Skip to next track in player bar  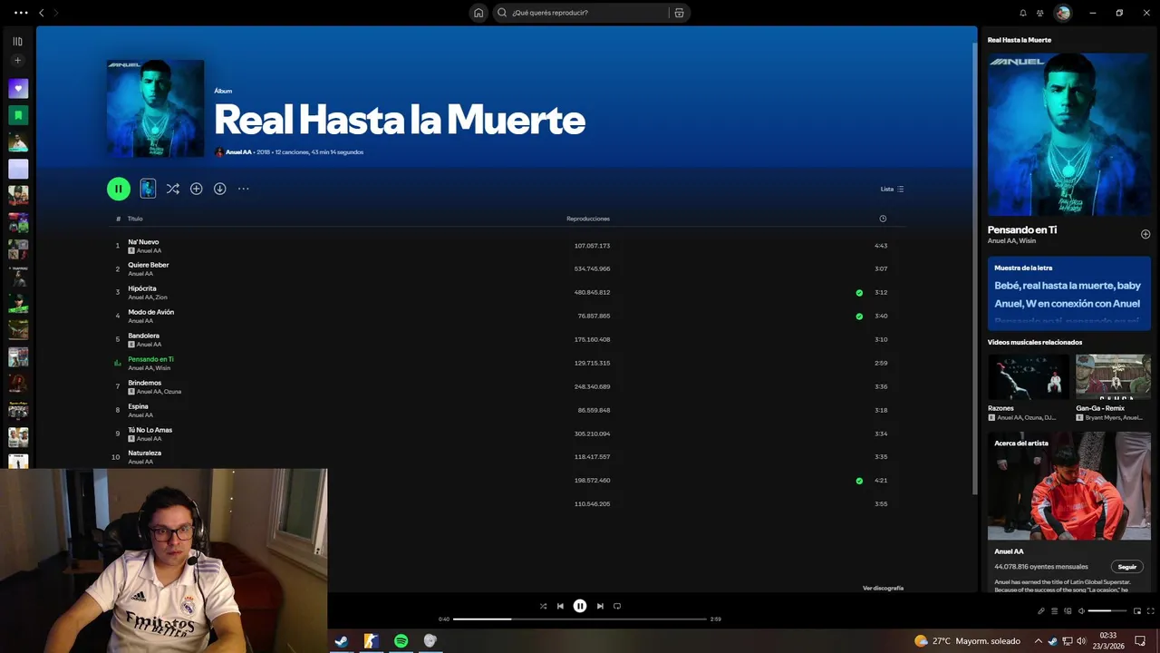coord(600,606)
